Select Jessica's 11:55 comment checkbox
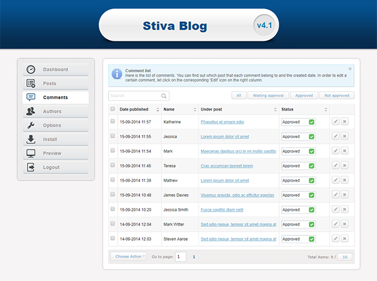The image size is (377, 281). (x=112, y=136)
